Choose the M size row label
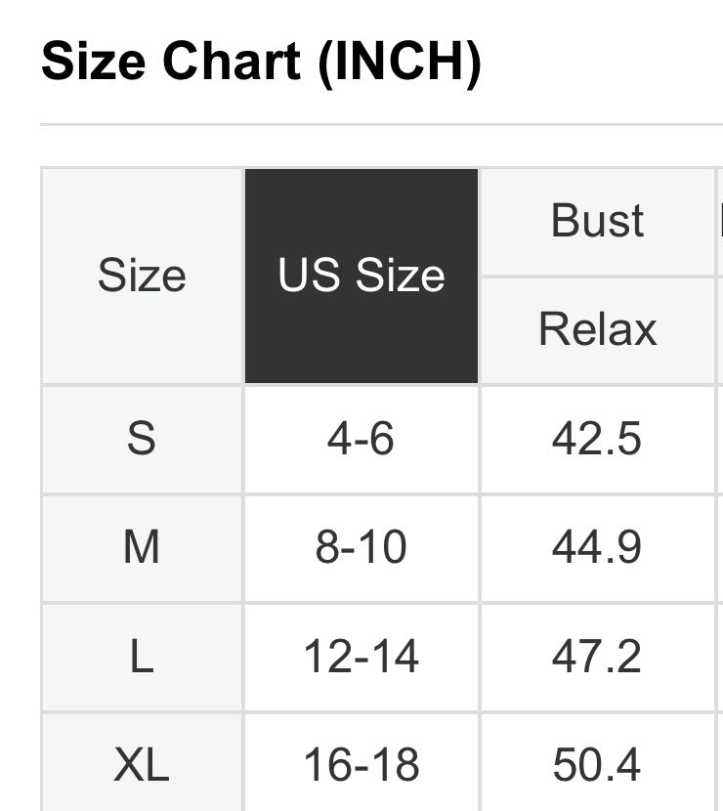723x811 pixels. pos(142,548)
